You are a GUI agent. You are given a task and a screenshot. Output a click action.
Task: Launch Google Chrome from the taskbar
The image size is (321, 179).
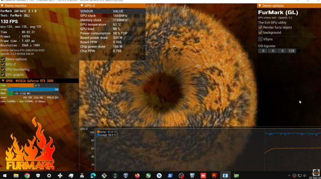[27, 176]
